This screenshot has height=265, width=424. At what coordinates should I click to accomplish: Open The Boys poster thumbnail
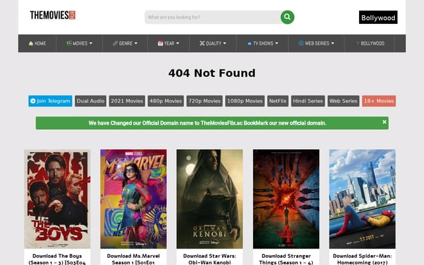(x=57, y=199)
